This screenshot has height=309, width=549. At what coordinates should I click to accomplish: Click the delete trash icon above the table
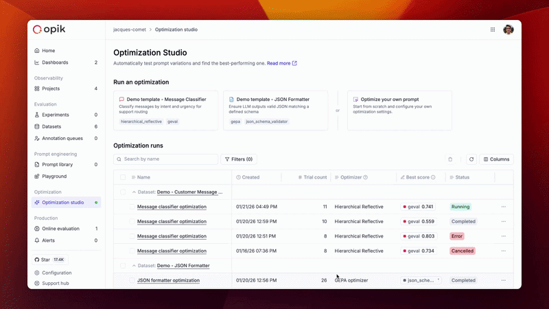450,159
